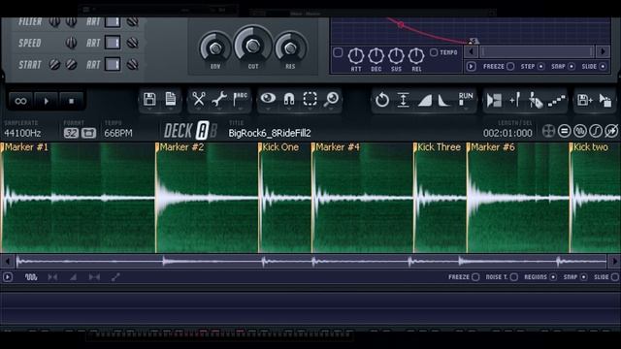The height and width of the screenshot is (349, 621).
Task: Toggle REGIONS option
Action: (553, 277)
